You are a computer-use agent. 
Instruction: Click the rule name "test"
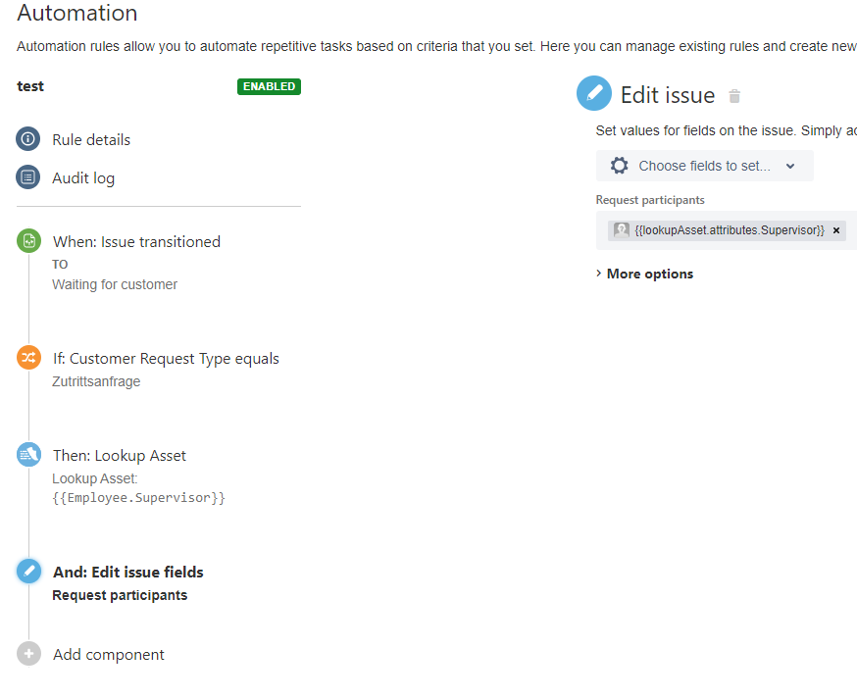[x=29, y=86]
